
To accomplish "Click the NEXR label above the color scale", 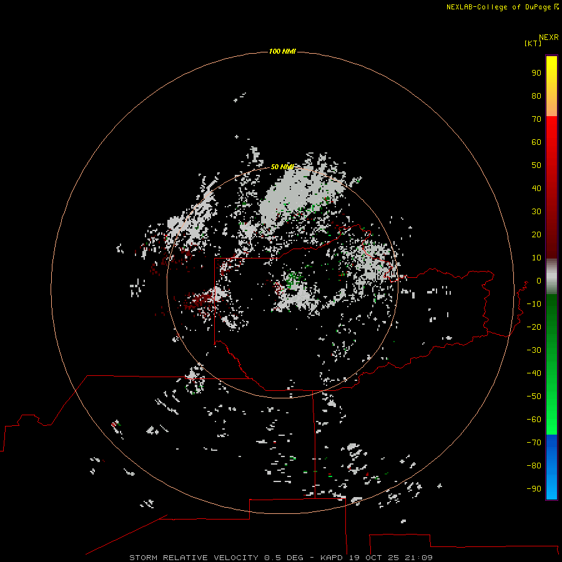I will (548, 37).
